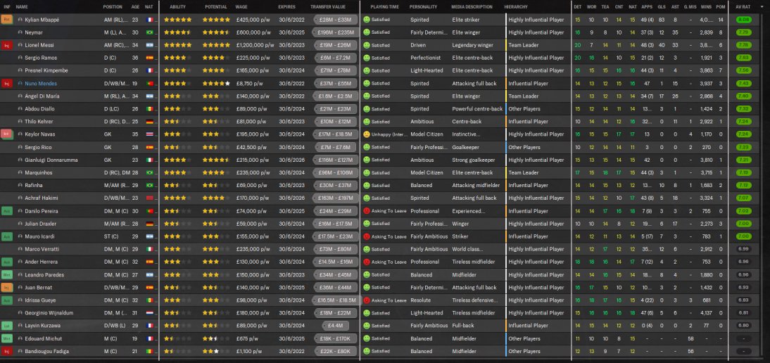Viewport: 770px width, 363px height.
Task: Click the 'Legendary winger' media description
Action: click(x=473, y=45)
